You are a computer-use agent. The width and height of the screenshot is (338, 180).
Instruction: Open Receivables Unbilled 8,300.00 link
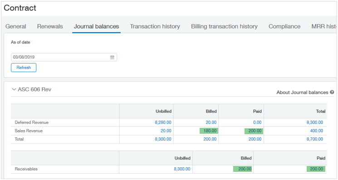[182, 169]
